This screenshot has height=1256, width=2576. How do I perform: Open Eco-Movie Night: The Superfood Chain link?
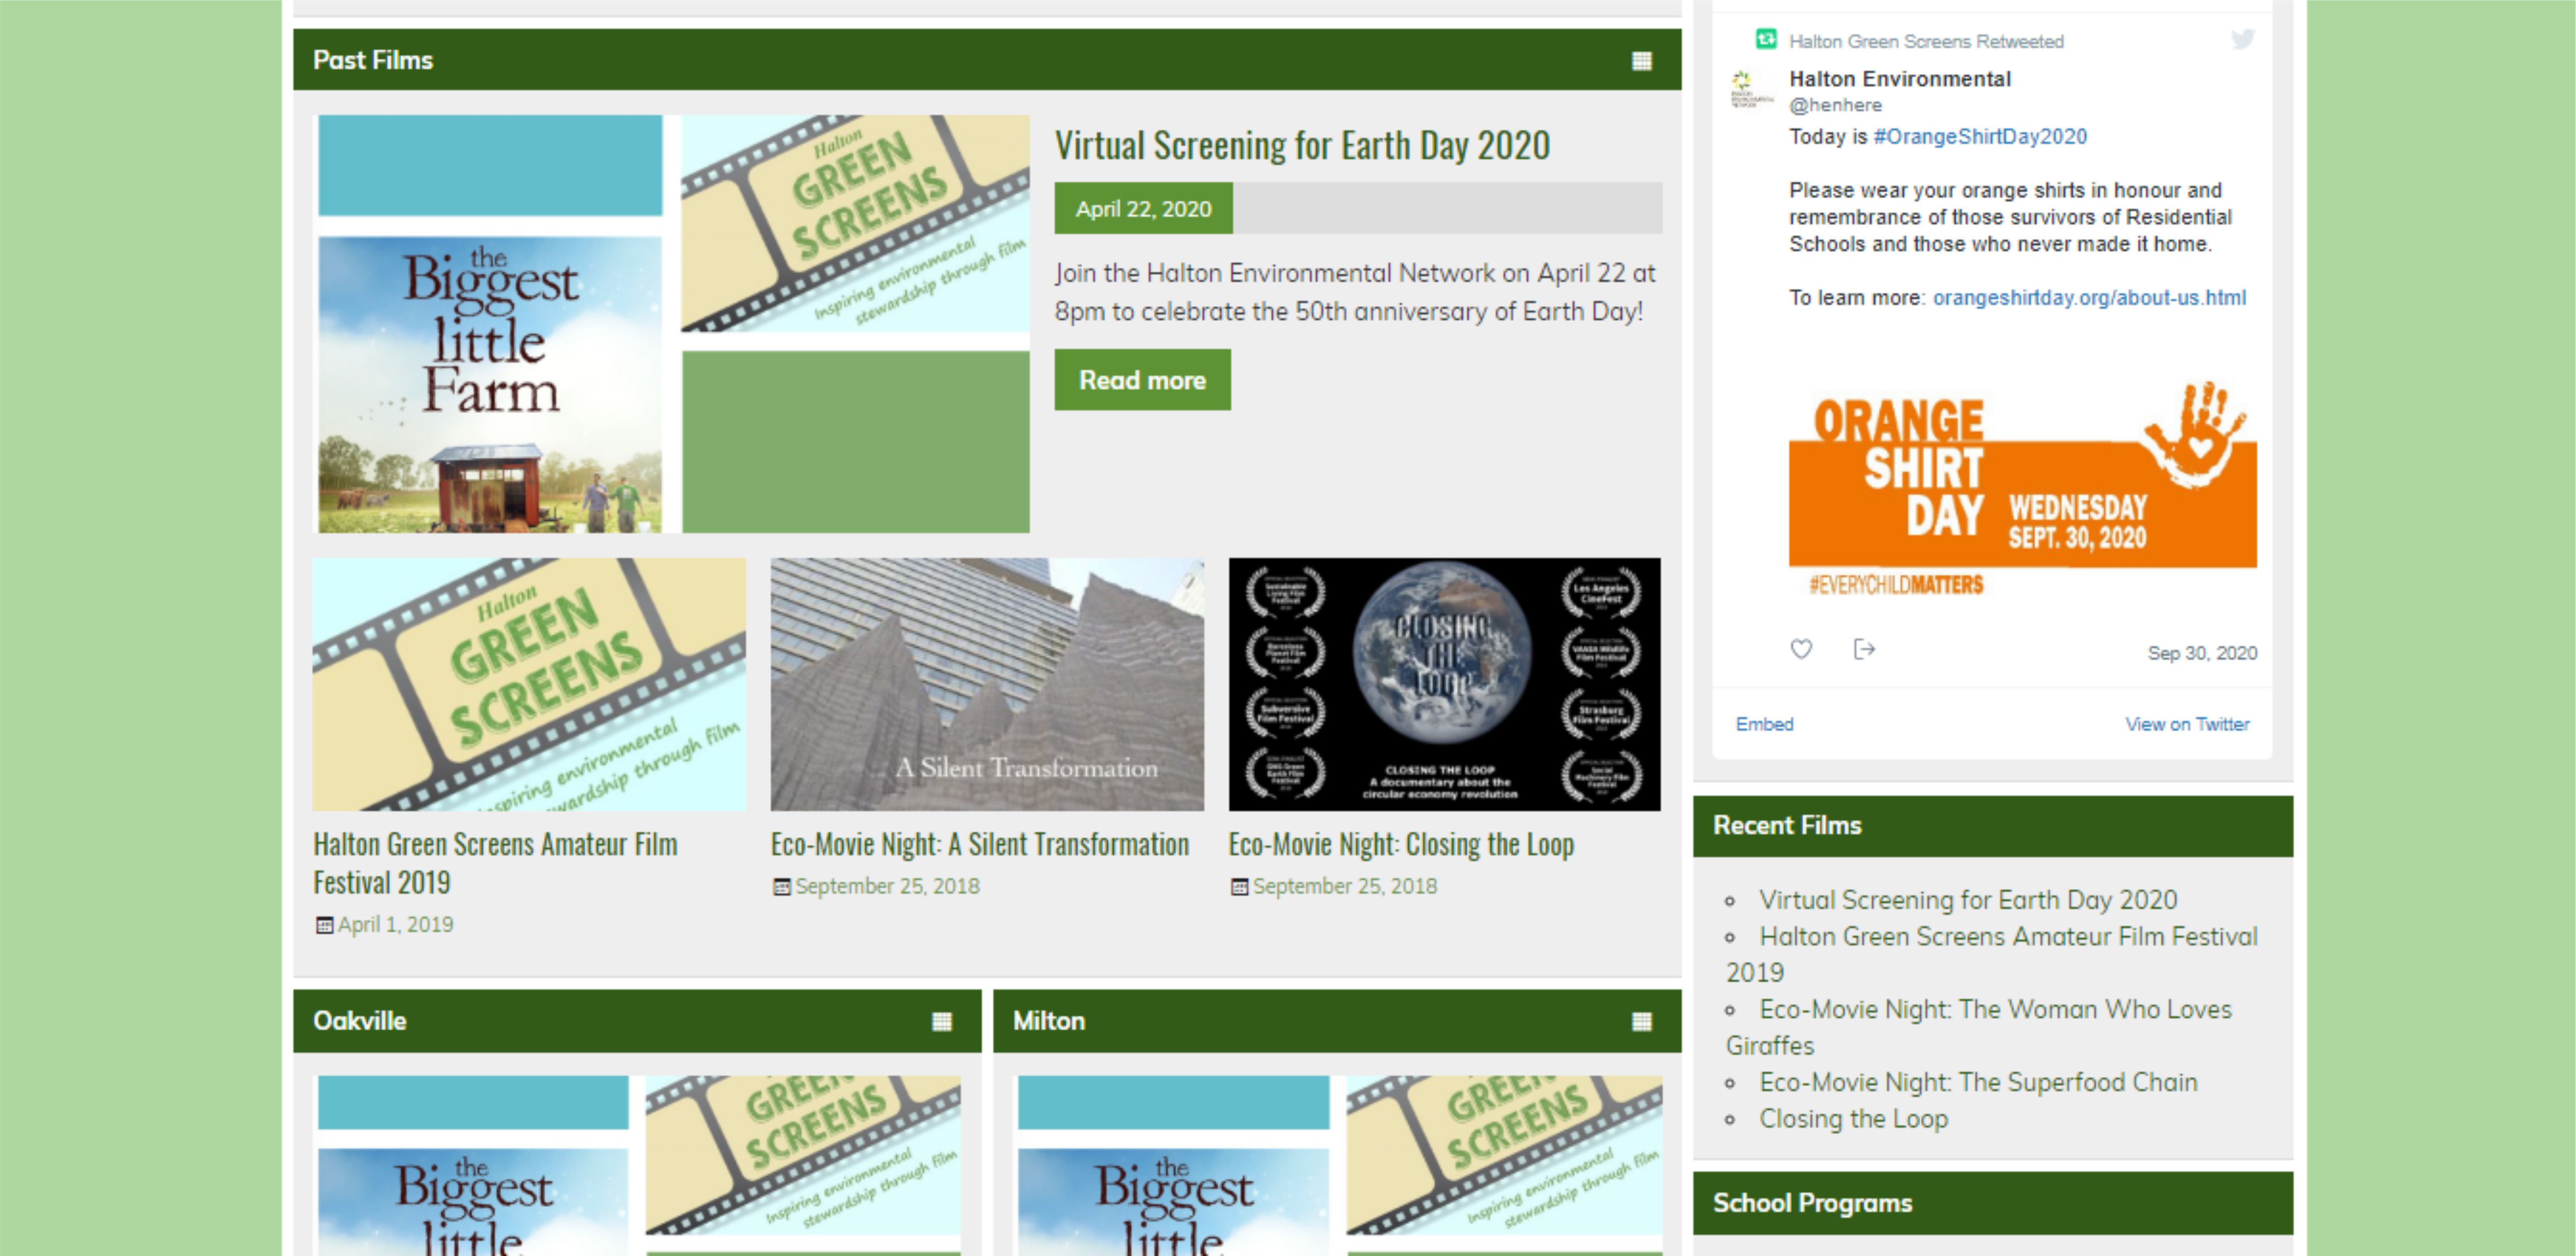click(1978, 1082)
